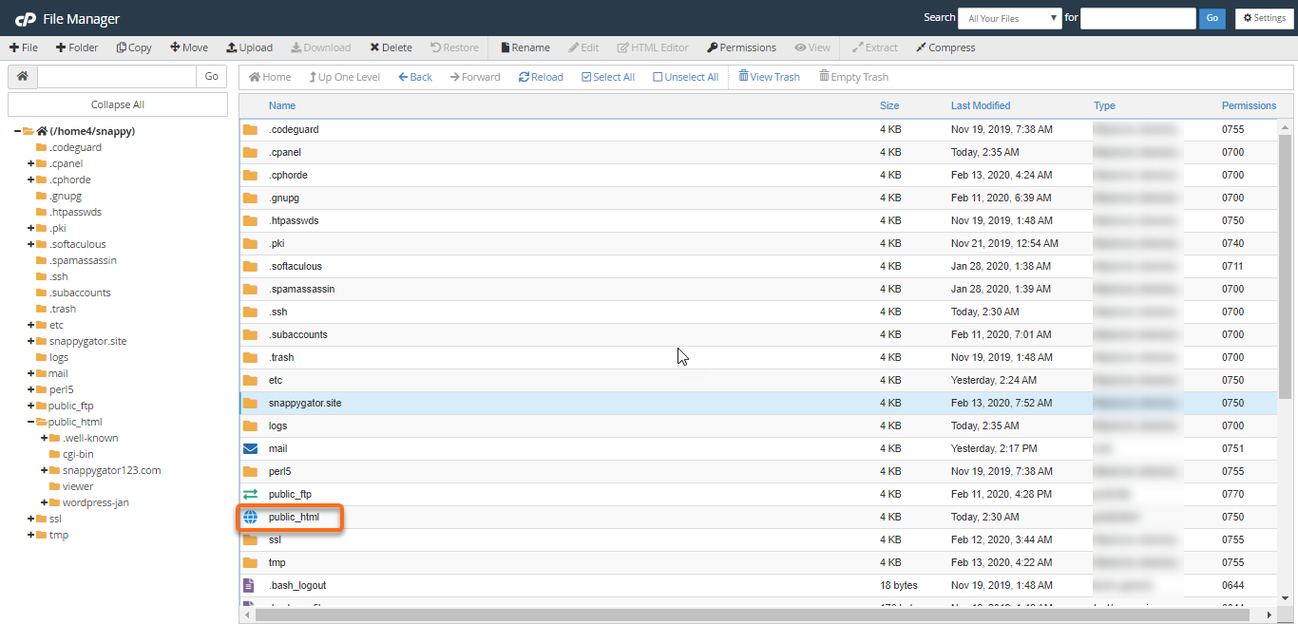Open the Settings panel
Viewport: 1298px width, 624px height.
point(1264,18)
